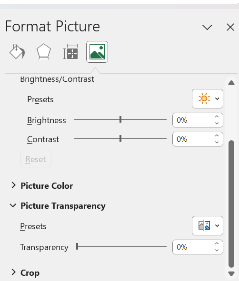This screenshot has width=239, height=281.
Task: Click the Brightness slider handle
Action: click(120, 119)
